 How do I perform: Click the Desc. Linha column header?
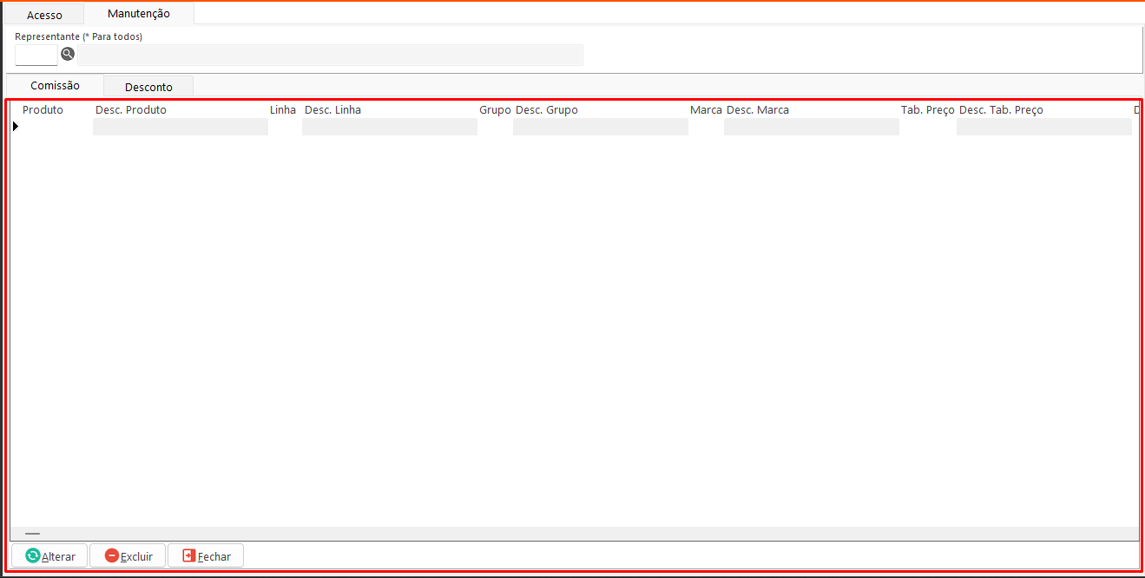[x=332, y=110]
